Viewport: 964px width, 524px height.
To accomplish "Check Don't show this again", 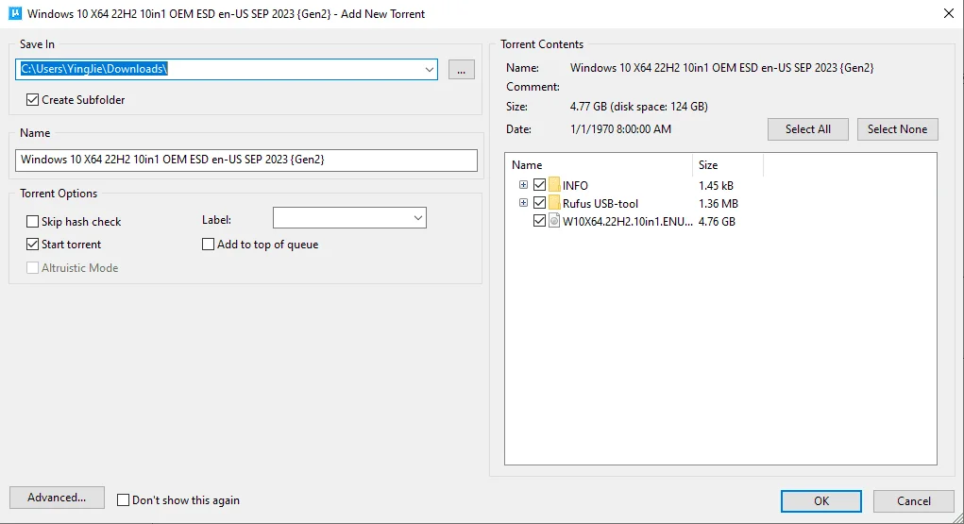I will pos(123,500).
